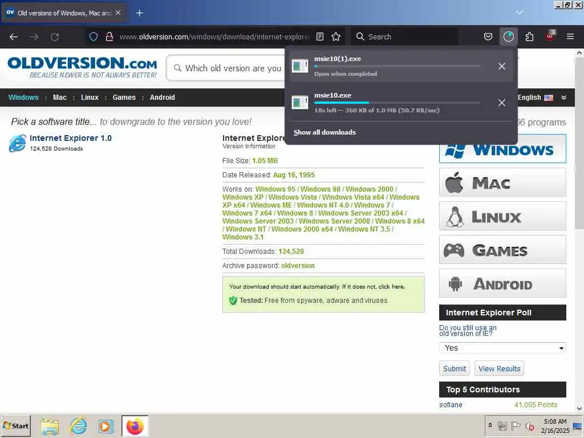Open the Windows navigation menu item
This screenshot has height=438, width=584.
23,98
